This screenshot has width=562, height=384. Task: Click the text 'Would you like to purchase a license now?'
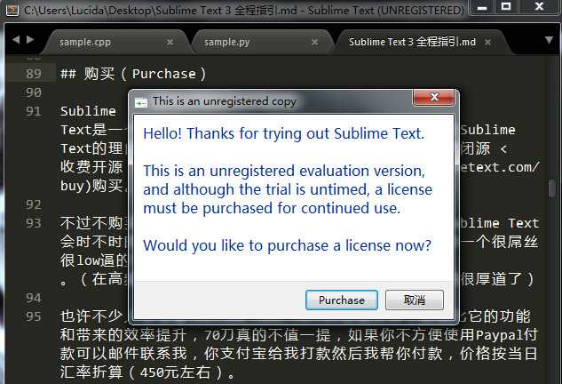pos(287,245)
